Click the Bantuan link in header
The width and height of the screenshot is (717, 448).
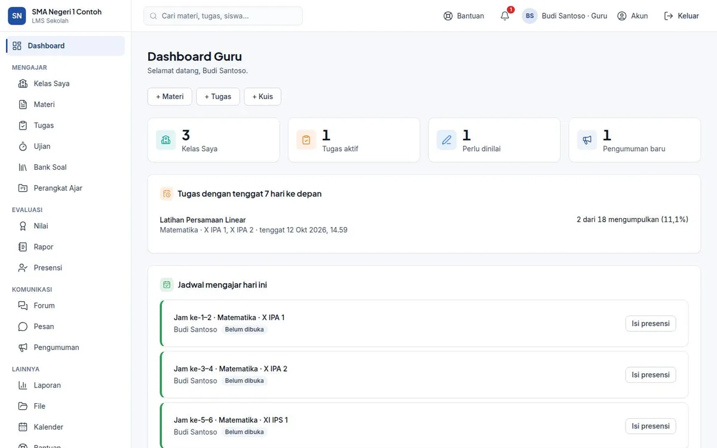point(464,16)
